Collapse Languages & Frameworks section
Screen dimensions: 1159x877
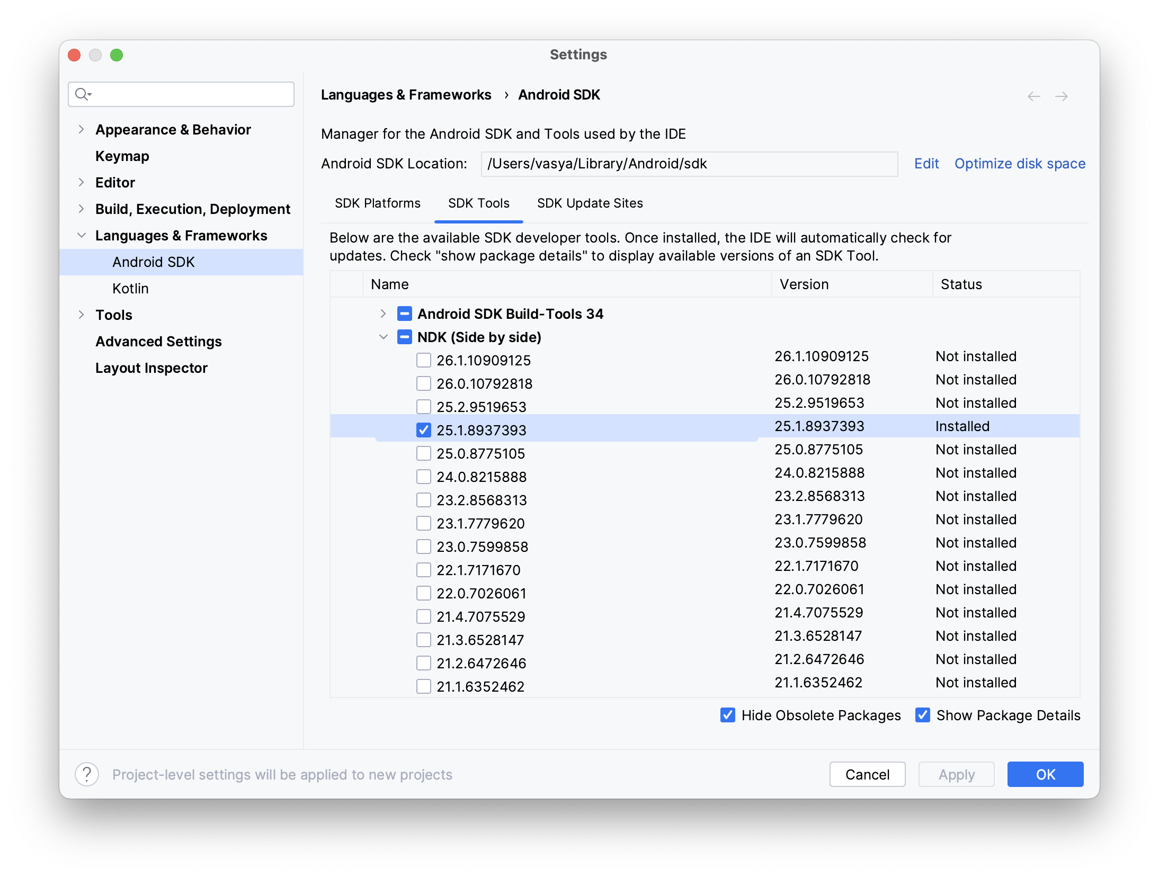81,235
